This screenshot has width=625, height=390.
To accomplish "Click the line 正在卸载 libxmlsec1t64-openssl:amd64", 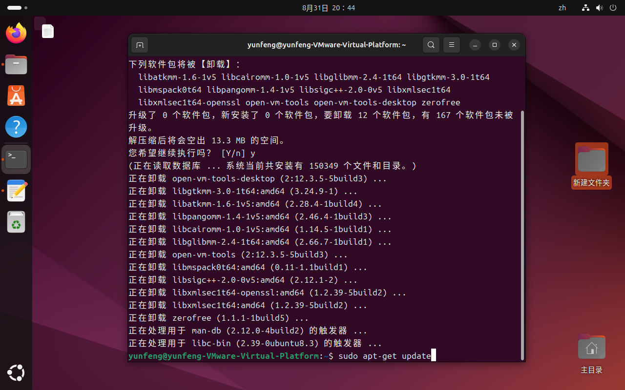I will (267, 292).
